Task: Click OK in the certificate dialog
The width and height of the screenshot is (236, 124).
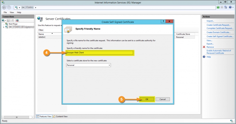Action: coord(147,99)
